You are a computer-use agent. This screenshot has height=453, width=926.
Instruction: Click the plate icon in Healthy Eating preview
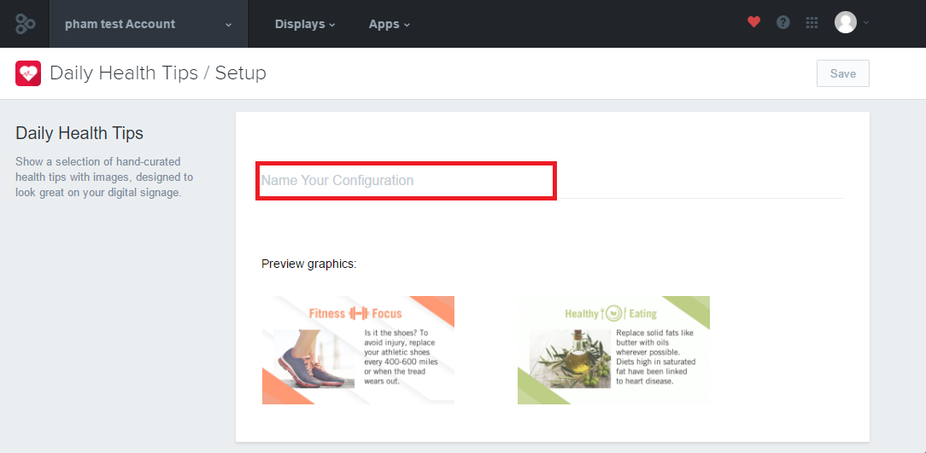tap(614, 313)
